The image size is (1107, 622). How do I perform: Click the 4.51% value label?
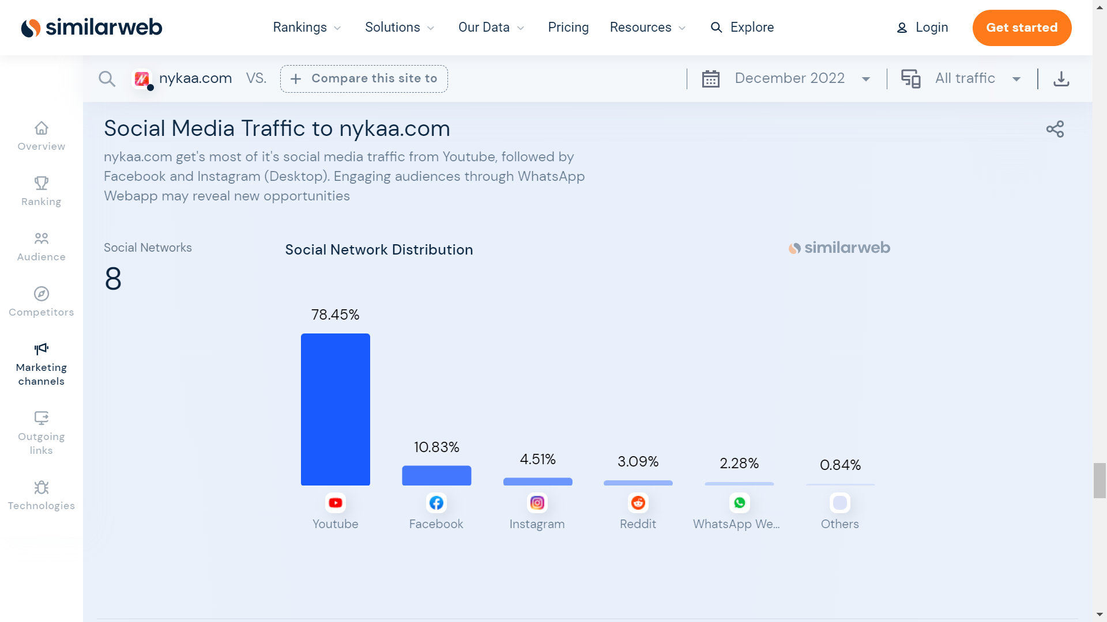537,459
